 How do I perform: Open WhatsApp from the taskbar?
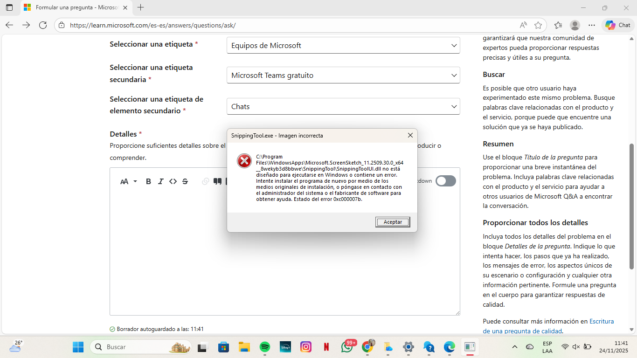point(347,347)
